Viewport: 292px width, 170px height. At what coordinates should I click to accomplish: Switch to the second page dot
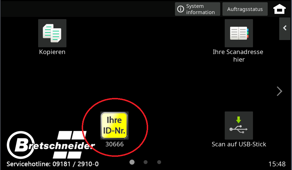(x=146, y=162)
